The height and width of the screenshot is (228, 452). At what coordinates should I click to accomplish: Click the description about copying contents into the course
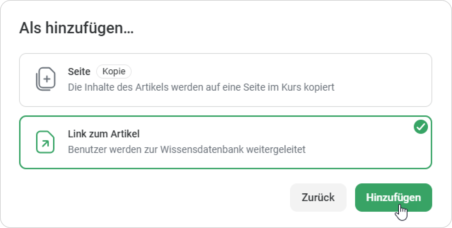[201, 87]
